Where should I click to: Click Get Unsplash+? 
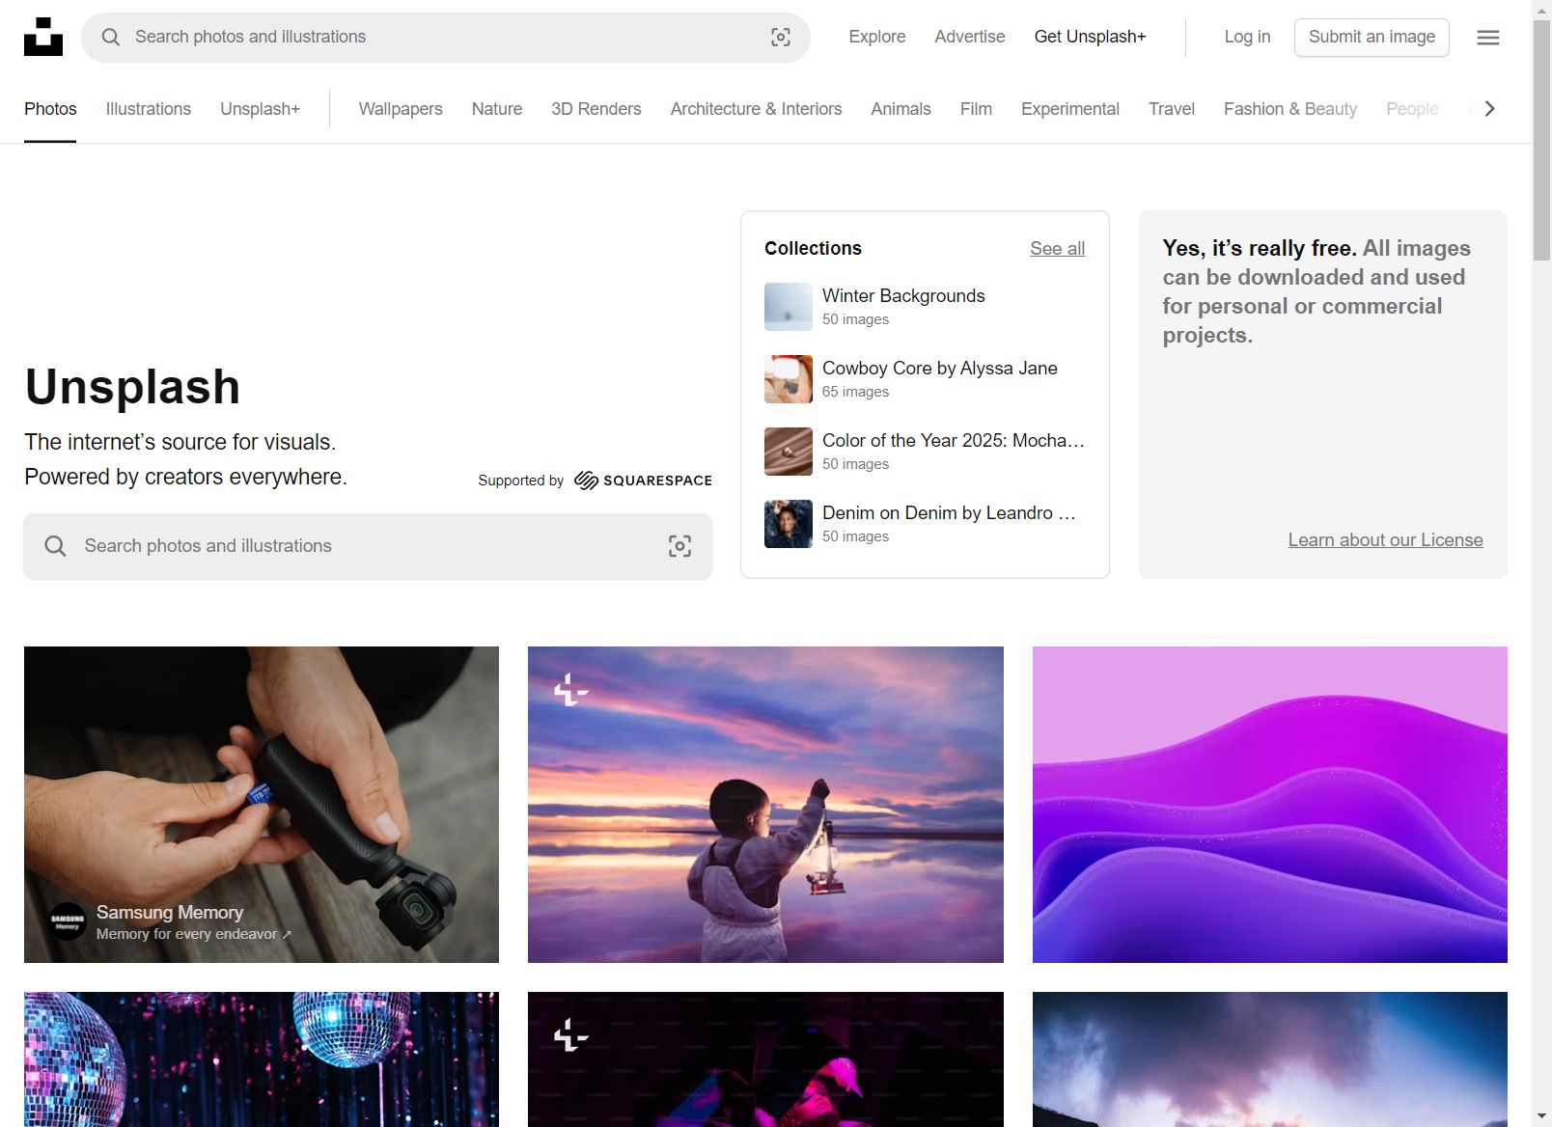(x=1091, y=37)
